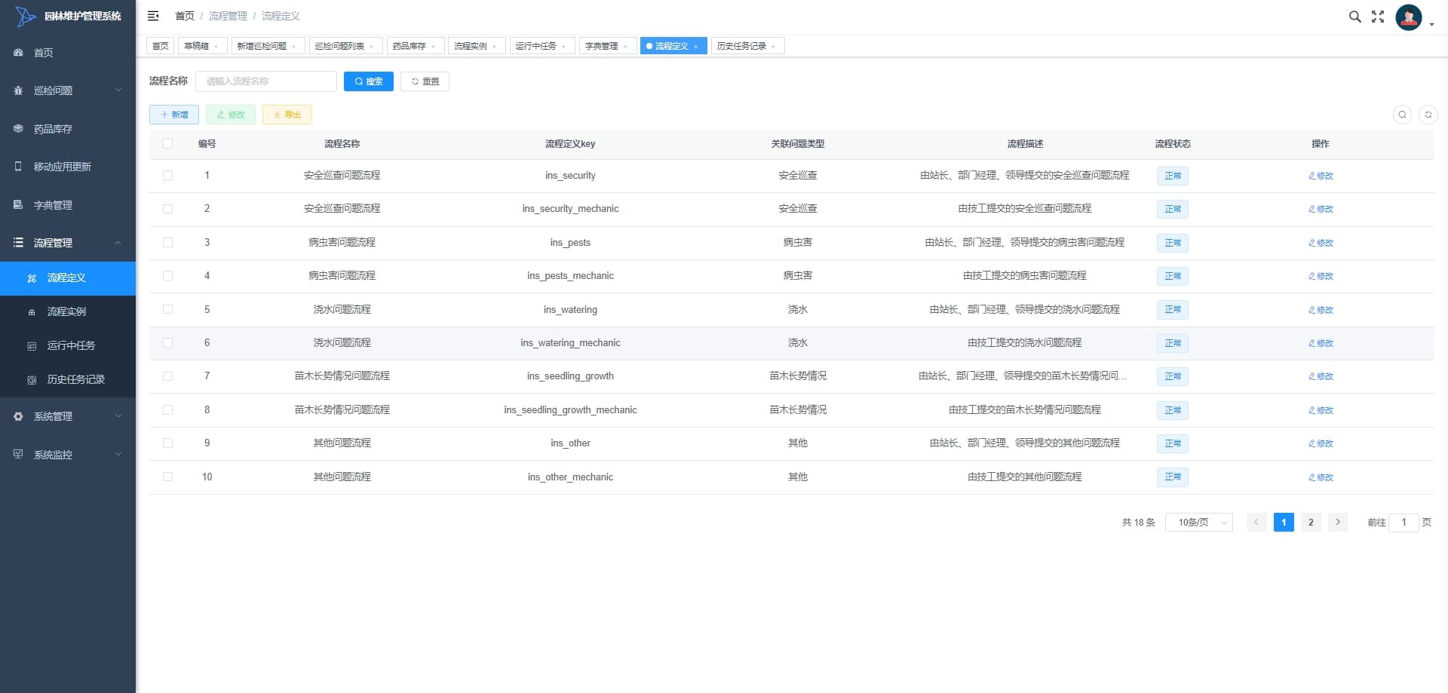Click the 系统监控 monitor icon
This screenshot has height=693, width=1448.
tap(18, 454)
